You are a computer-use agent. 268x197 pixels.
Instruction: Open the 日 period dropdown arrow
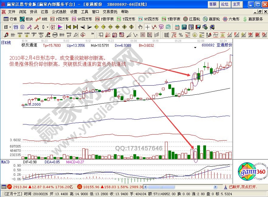[10, 27]
